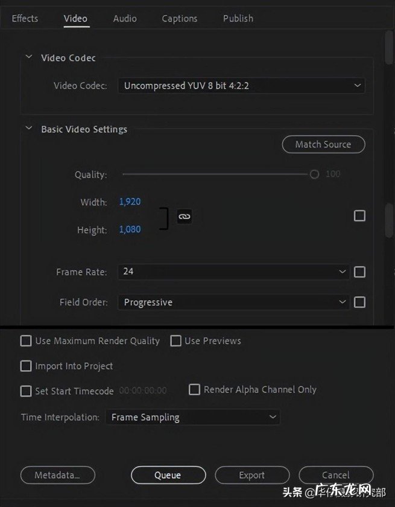Enable Render Alpha Channel Only
Image resolution: width=395 pixels, height=507 pixels.
coord(194,389)
